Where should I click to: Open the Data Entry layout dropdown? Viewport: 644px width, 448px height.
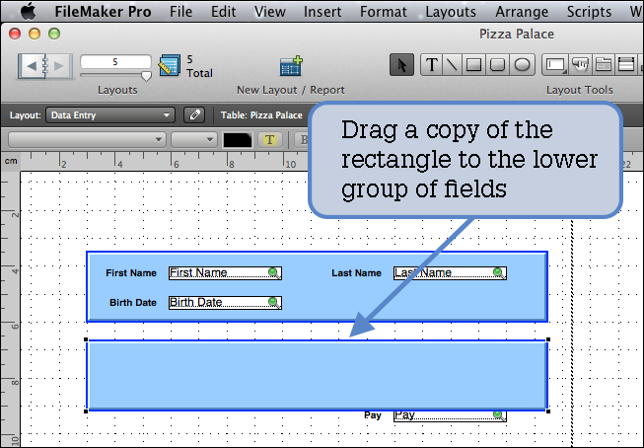110,115
